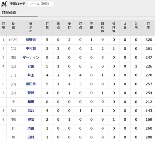The width and height of the screenshot is (155, 142).
Task: Click 打点 value 1 for 鳥谷
Action: (x=80, y=111)
